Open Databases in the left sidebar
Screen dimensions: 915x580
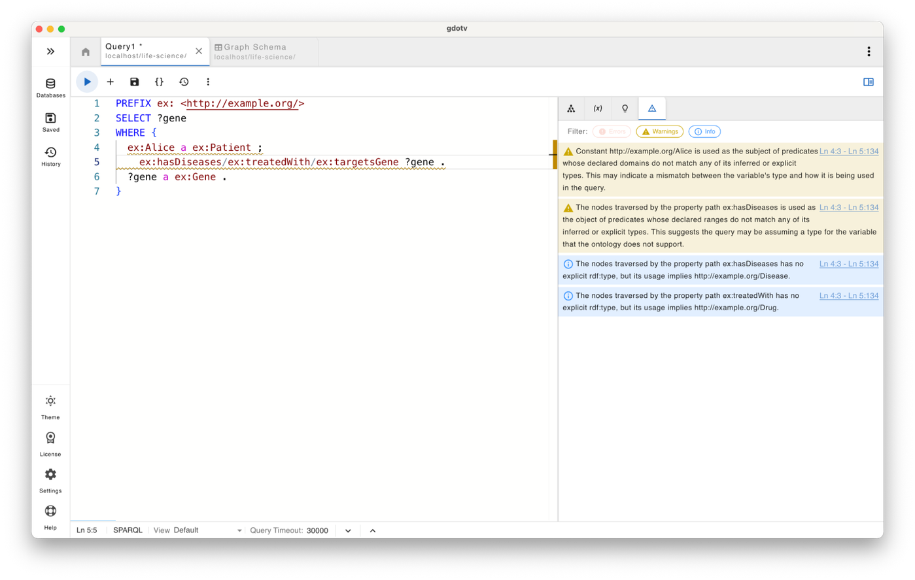tap(50, 88)
